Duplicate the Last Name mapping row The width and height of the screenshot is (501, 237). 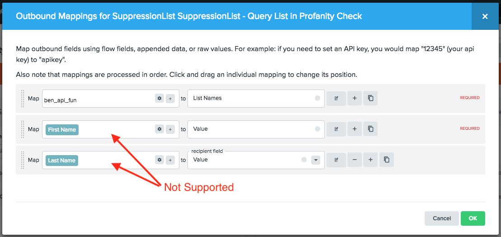(x=386, y=160)
